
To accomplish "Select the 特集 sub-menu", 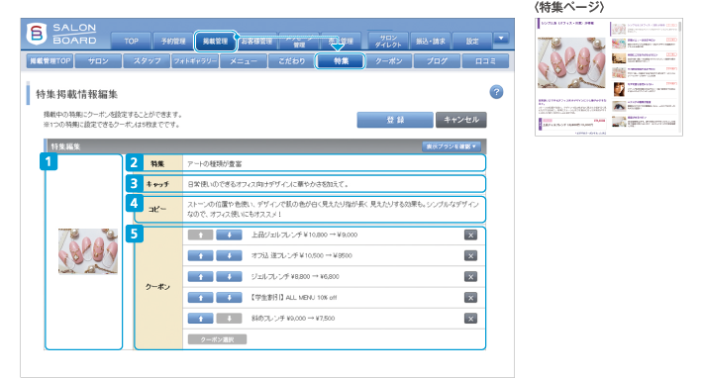I will (x=341, y=61).
